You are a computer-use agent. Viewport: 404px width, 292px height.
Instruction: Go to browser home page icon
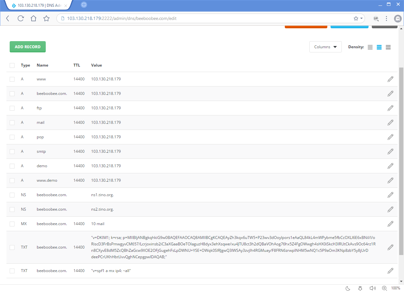pos(34,19)
